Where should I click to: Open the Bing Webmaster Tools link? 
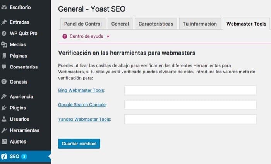81,90
